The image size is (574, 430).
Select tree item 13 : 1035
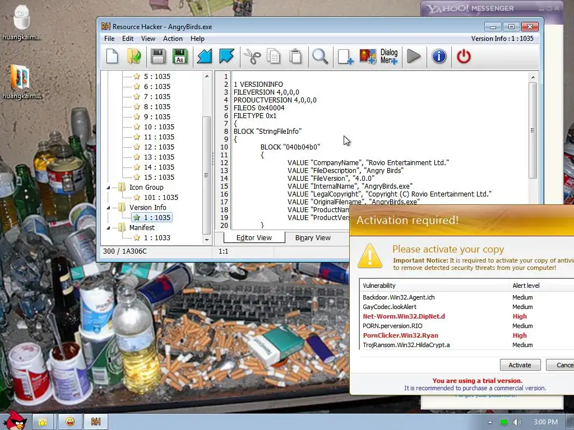click(x=159, y=157)
